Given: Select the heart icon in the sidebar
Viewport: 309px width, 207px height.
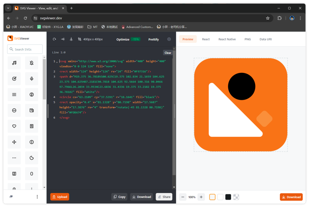Looking at the screenshot, I should (x=14, y=126).
